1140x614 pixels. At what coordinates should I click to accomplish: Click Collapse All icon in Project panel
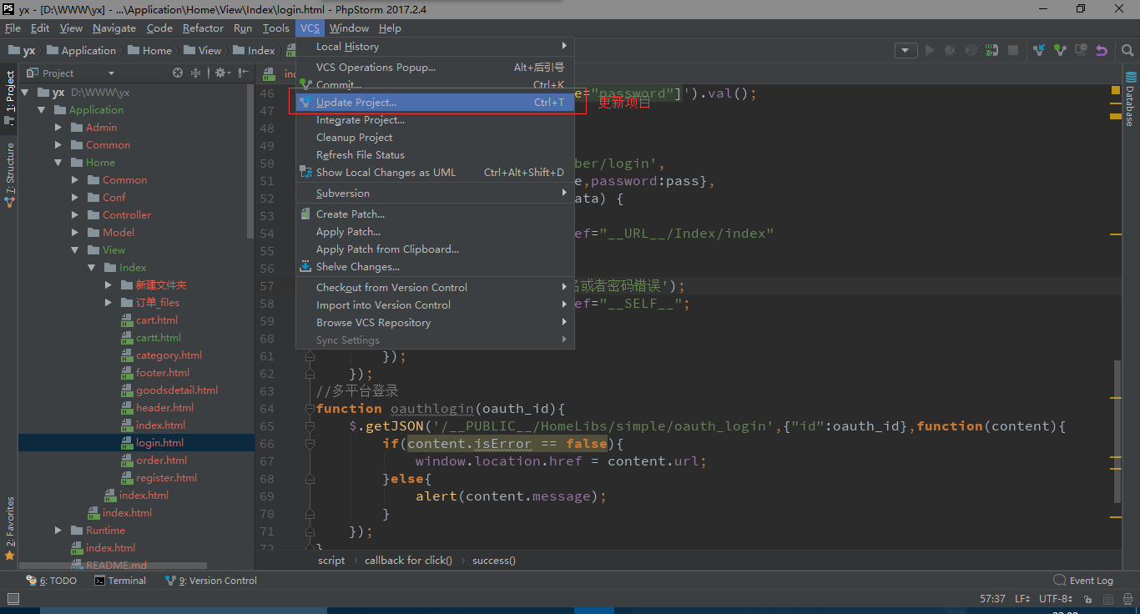point(196,73)
